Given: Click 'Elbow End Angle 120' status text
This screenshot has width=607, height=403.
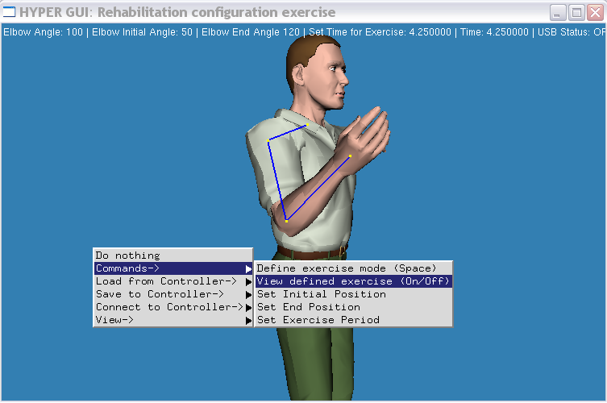Looking at the screenshot, I should pyautogui.click(x=251, y=32).
